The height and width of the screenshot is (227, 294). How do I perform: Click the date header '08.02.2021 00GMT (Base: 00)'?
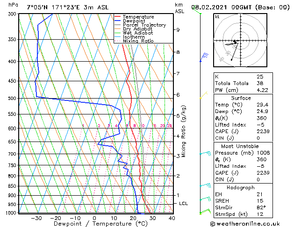click(x=241, y=7)
